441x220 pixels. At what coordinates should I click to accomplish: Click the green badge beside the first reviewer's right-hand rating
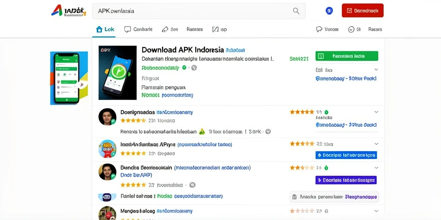(x=326, y=112)
